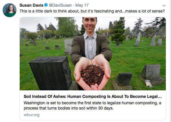Screen dimensions: 171x122
Task: Open the May 17 timestamp permalink
Action: coord(82,5)
